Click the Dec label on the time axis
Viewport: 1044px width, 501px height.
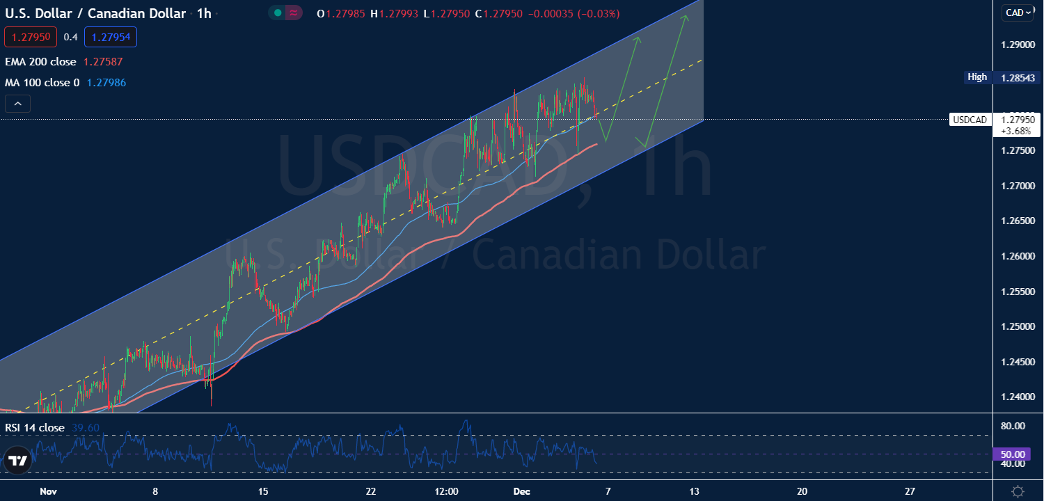pos(521,491)
